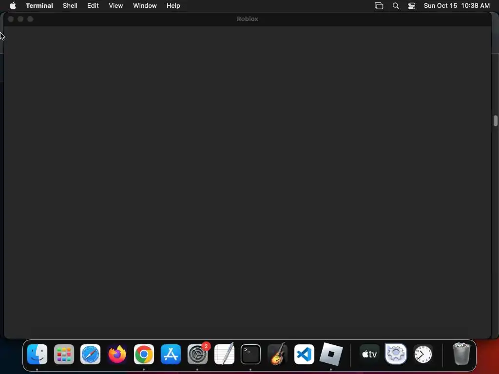This screenshot has width=499, height=374.
Task: Open Control Center in the menu bar
Action: 412,6
